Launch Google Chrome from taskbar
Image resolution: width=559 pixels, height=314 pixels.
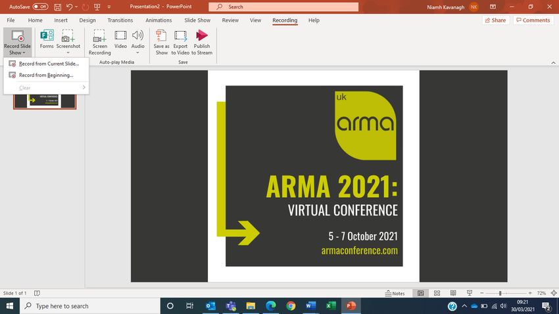[291, 306]
